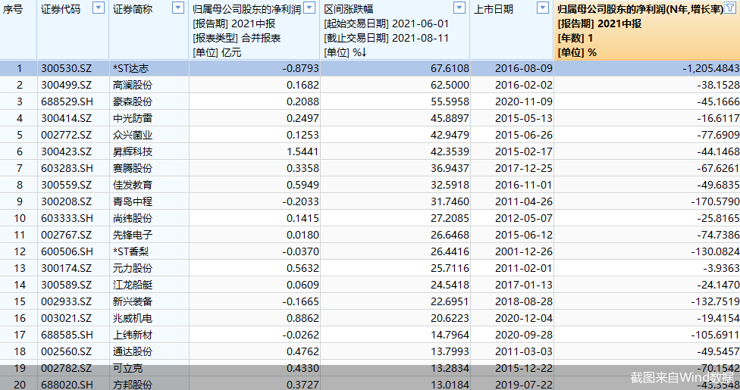This screenshot has height=390, width=740.
Task: Click the security name *ST香梨
Action: [130, 251]
